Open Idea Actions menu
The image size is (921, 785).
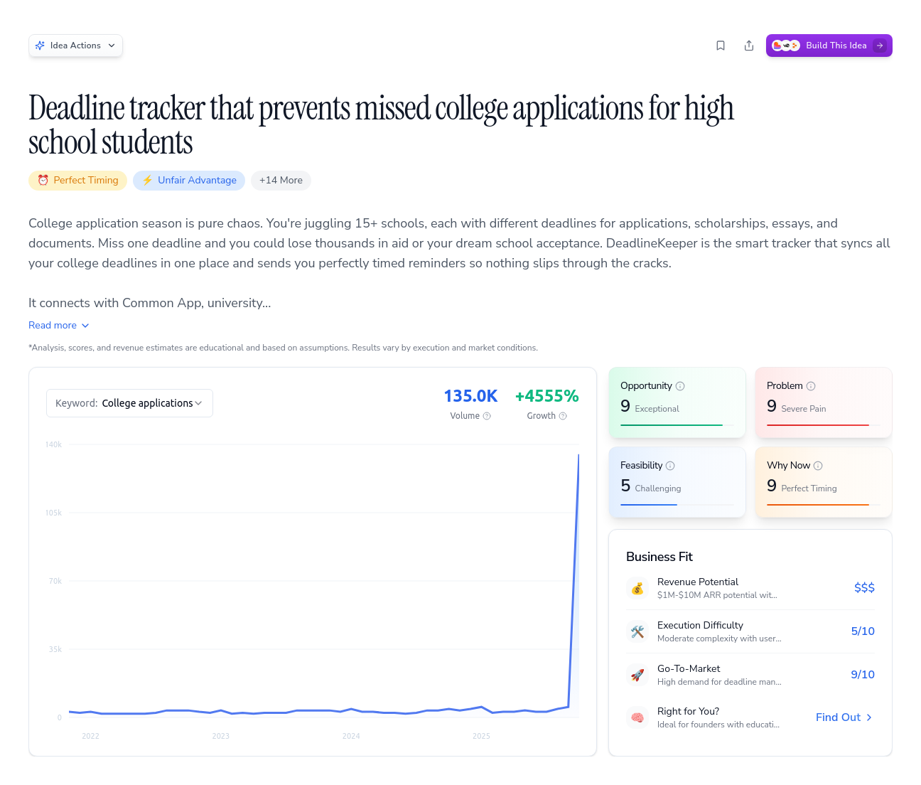point(75,45)
